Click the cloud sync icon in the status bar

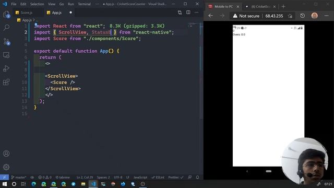[x=32, y=178]
